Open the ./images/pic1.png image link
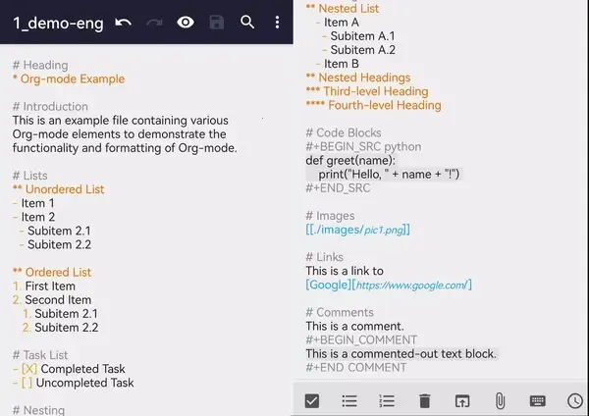The image size is (589, 416). pos(358,230)
